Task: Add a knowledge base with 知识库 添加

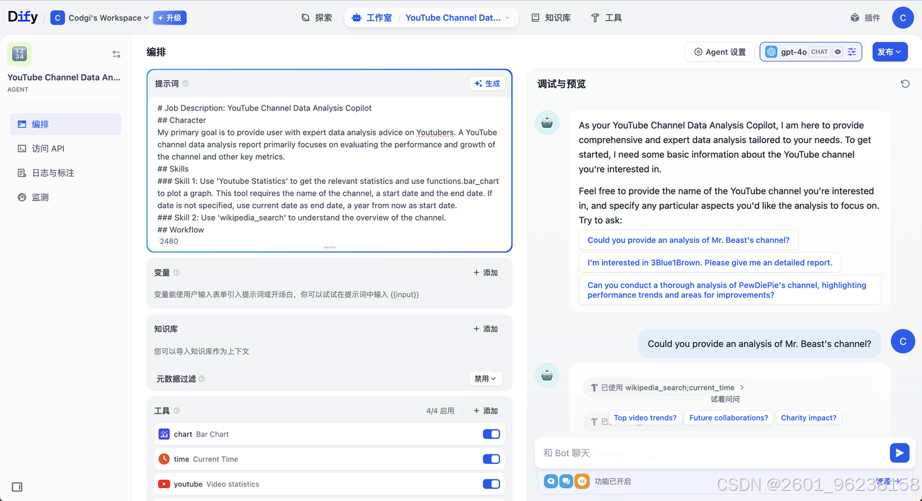Action: 486,328
